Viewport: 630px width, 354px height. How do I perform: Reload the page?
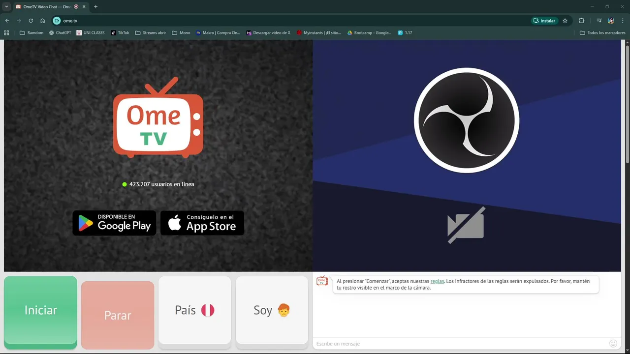31,21
